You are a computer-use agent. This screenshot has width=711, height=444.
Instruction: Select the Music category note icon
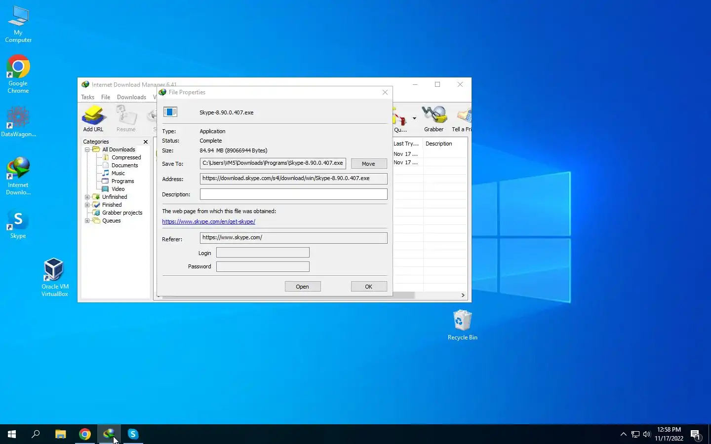(106, 173)
